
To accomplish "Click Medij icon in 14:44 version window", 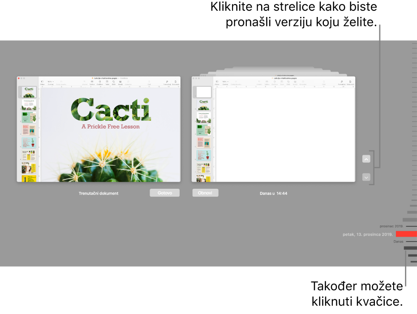I will (295, 82).
